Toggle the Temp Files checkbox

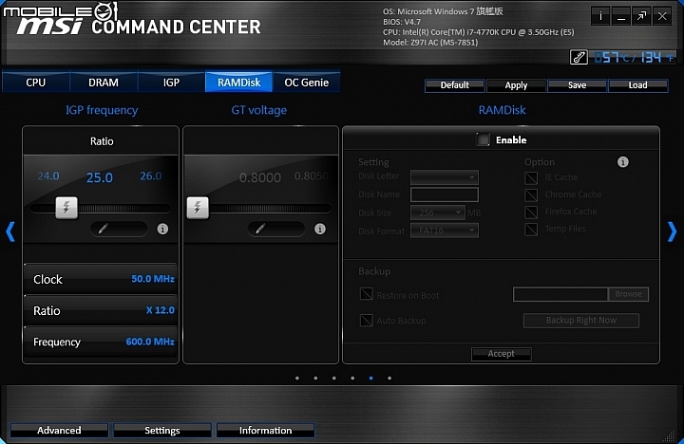531,229
